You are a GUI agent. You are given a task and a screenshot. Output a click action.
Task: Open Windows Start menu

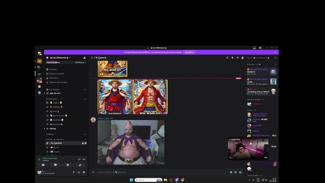tap(131, 180)
